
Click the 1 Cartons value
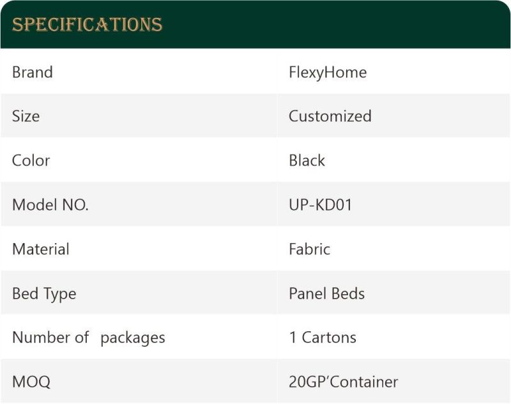(323, 338)
